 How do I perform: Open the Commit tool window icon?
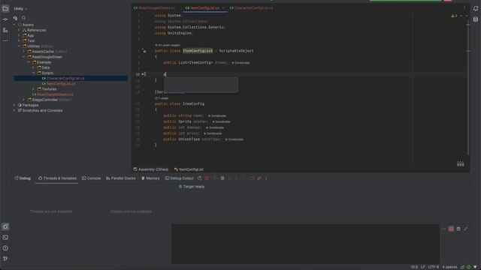point(5,19)
